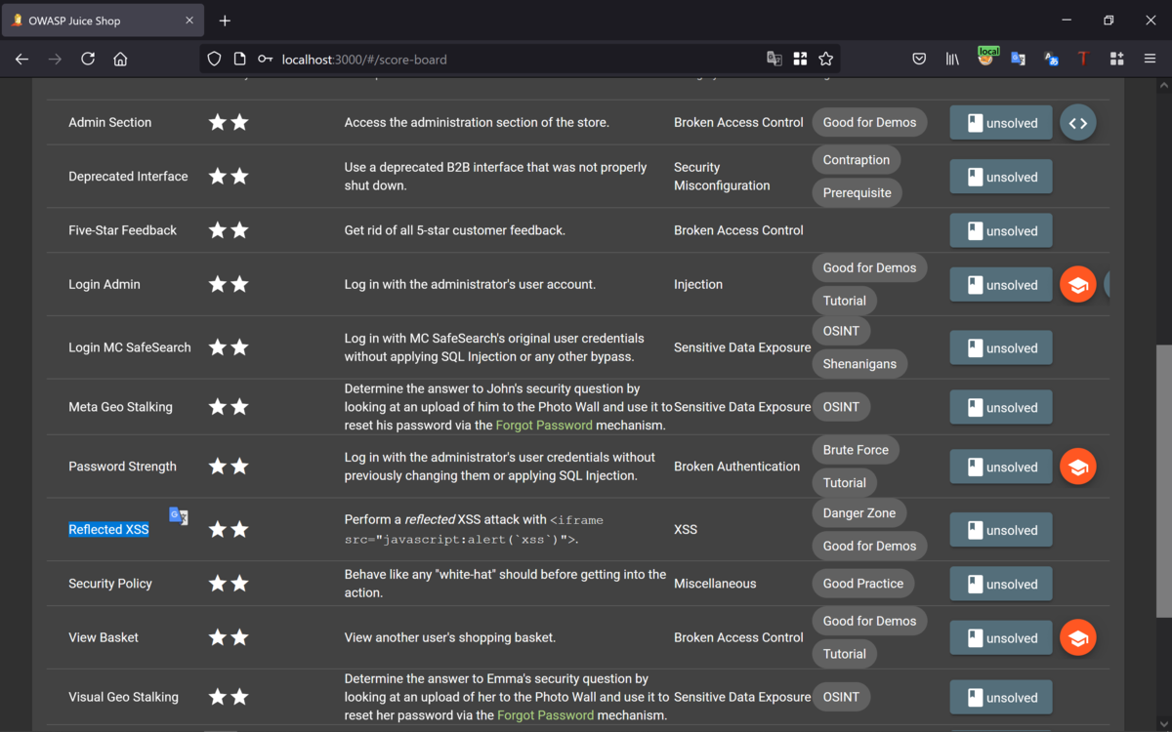Click the Miscellaneous category text
This screenshot has height=732, width=1172.
(x=715, y=584)
